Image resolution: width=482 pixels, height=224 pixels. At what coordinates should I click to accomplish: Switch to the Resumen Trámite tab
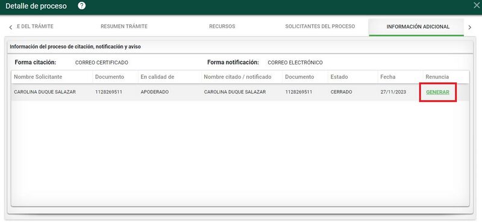(124, 26)
